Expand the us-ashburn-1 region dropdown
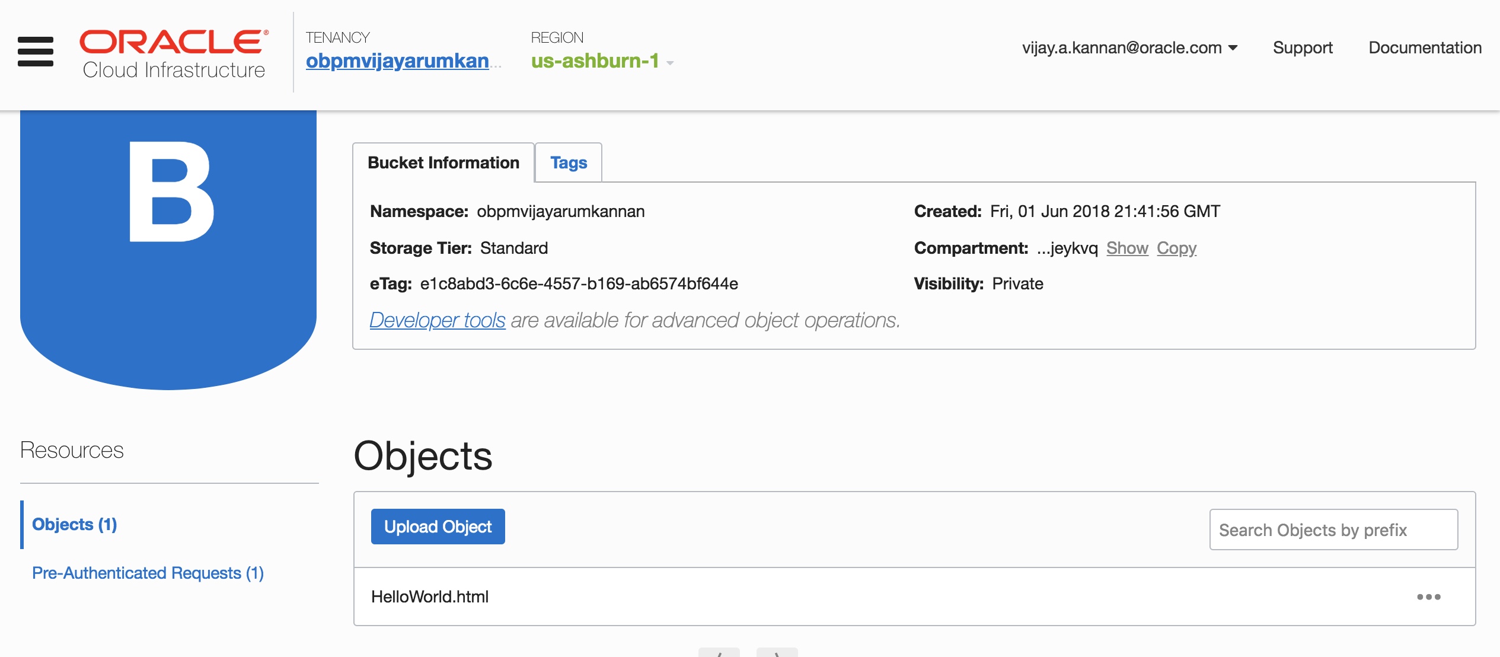Screen dimensions: 1500x657 (595, 61)
